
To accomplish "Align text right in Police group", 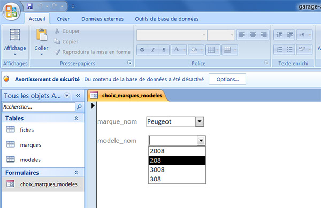I will 264,35.
